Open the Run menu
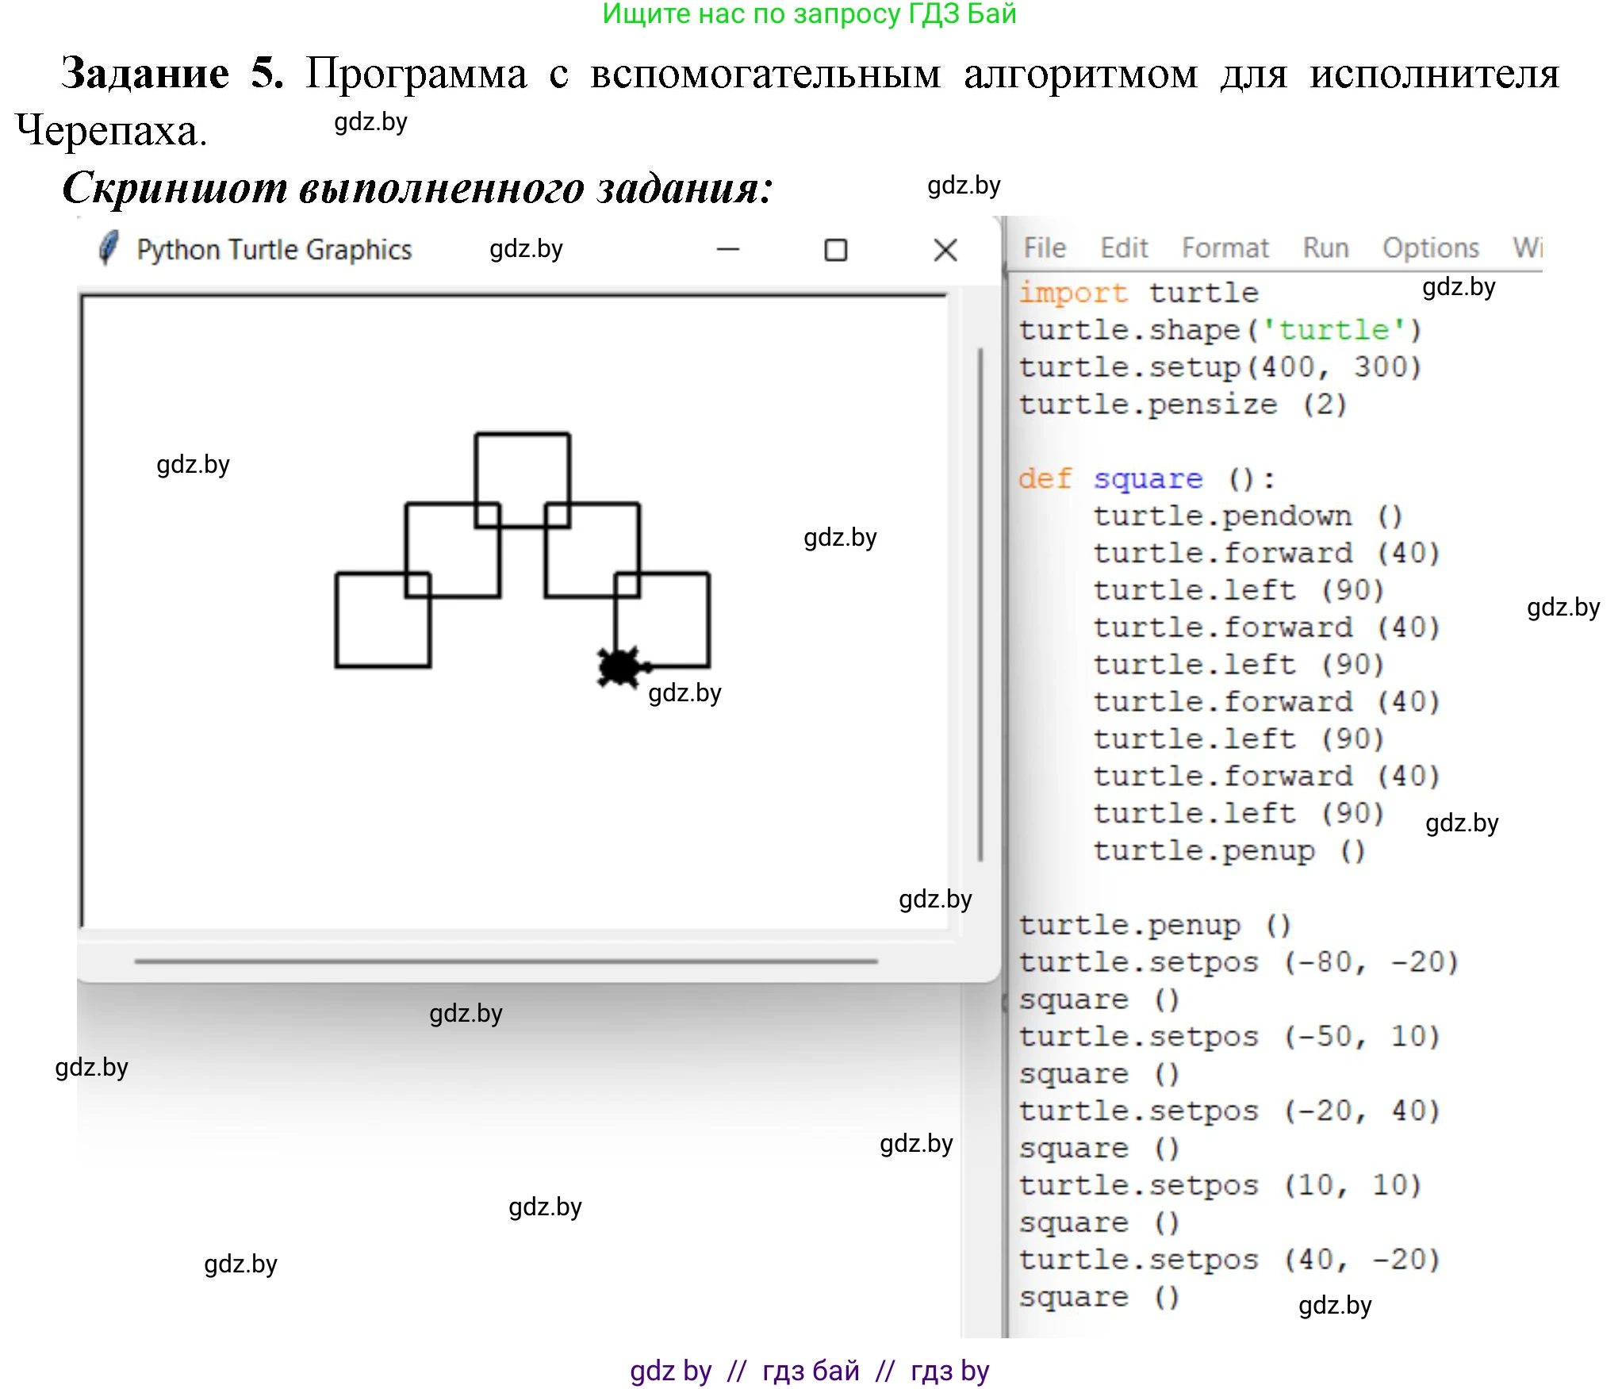The height and width of the screenshot is (1389, 1622). [x=1325, y=248]
